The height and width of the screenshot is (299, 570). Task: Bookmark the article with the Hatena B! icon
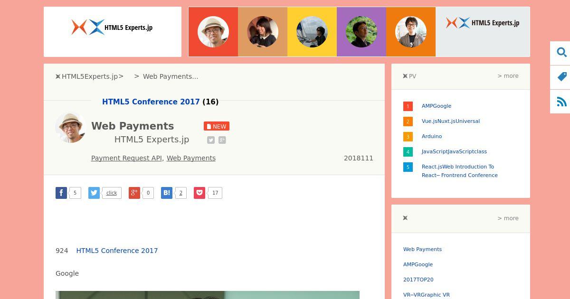click(167, 193)
